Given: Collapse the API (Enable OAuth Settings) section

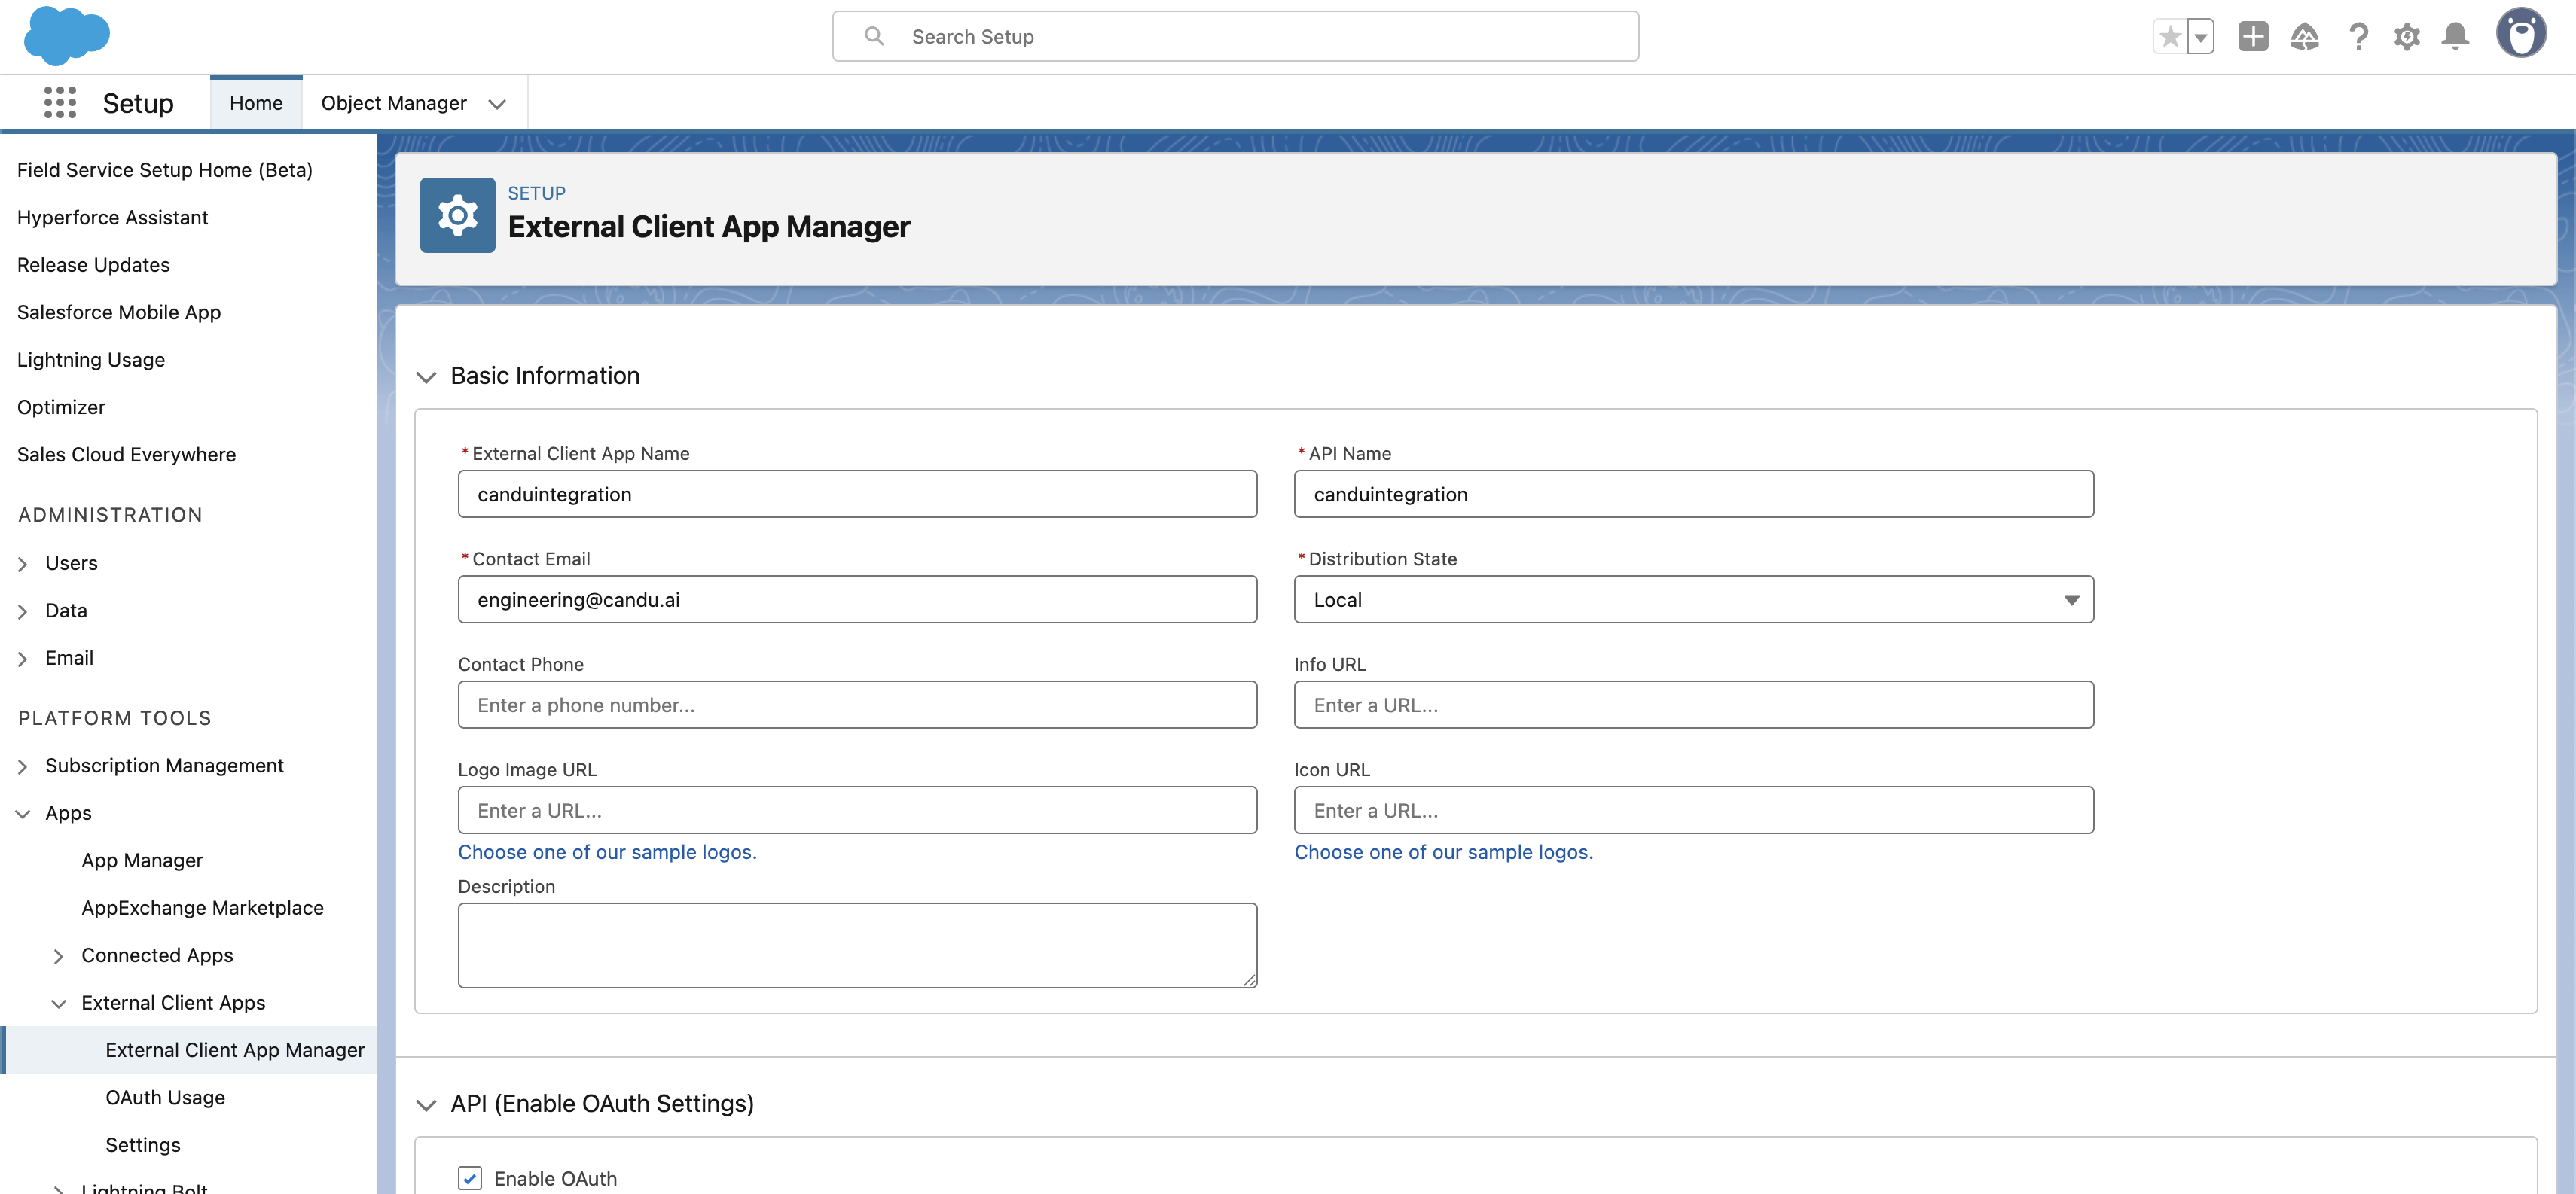Looking at the screenshot, I should coord(427,1104).
